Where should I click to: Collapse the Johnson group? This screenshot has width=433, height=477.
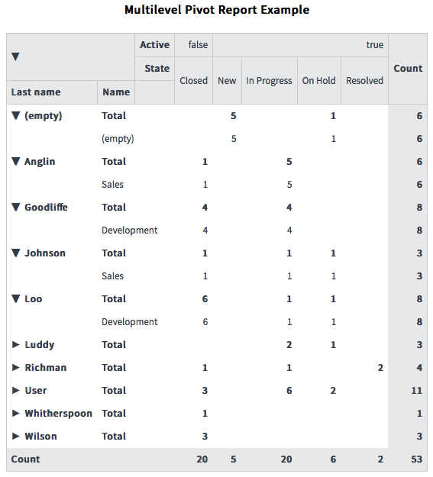click(x=15, y=253)
